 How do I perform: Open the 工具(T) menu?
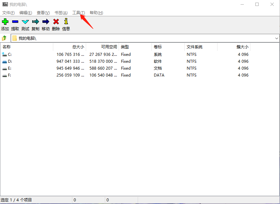[x=79, y=13]
